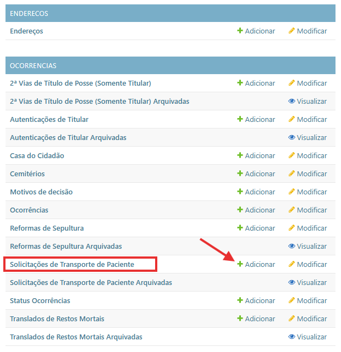Add a new Solicitações de Transporte de Paciente
The height and width of the screenshot is (352, 341).
click(x=256, y=265)
